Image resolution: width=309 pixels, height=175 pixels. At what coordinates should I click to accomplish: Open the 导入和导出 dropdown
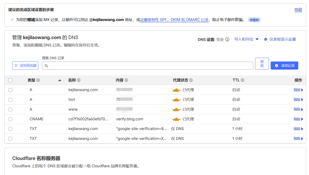tap(246, 39)
